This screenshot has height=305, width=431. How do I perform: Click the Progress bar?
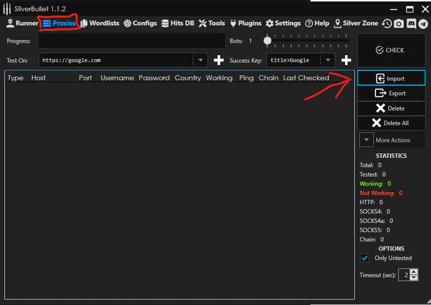132,41
